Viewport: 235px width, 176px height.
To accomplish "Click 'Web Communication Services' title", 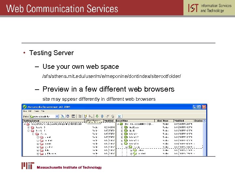I will pos(62,8).
